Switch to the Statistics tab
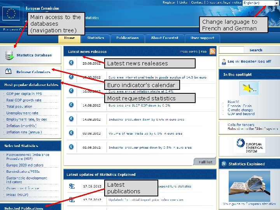 96,38
